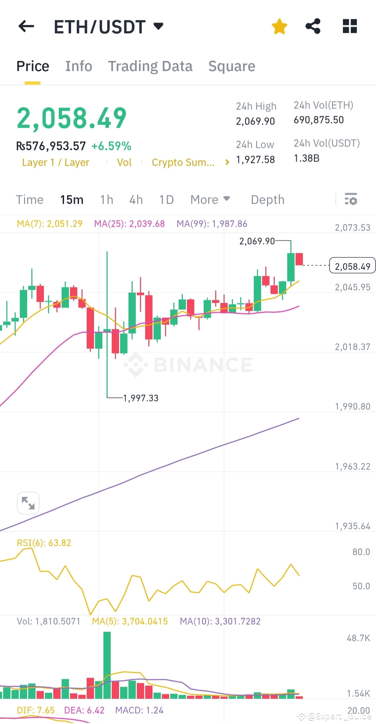Viewport: 376px width, 724px height.
Task: Open the More interval dropdown
Action: (x=210, y=199)
